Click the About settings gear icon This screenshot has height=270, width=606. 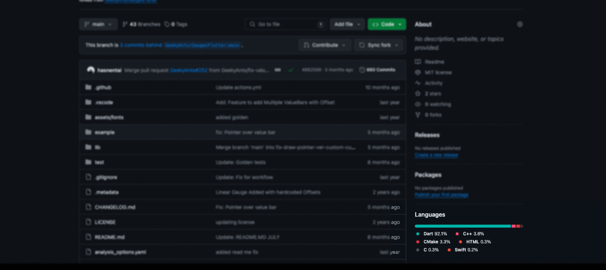tap(520, 24)
